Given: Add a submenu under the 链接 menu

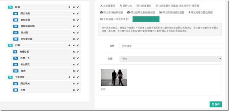Looking at the screenshot, I should pyautogui.click(x=69, y=7).
